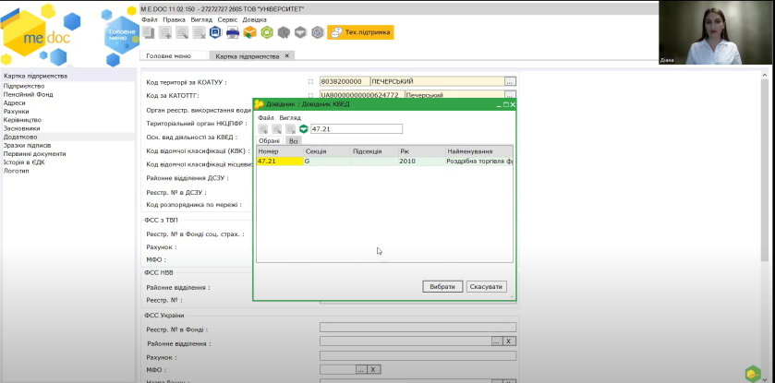Toggle checkbox next to Код за КАТОТТГ
The width and height of the screenshot is (775, 383).
pos(310,95)
